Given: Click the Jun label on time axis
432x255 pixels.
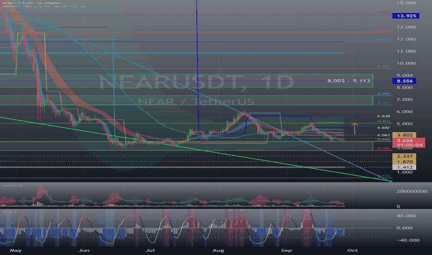Looking at the screenshot, I should (x=84, y=250).
